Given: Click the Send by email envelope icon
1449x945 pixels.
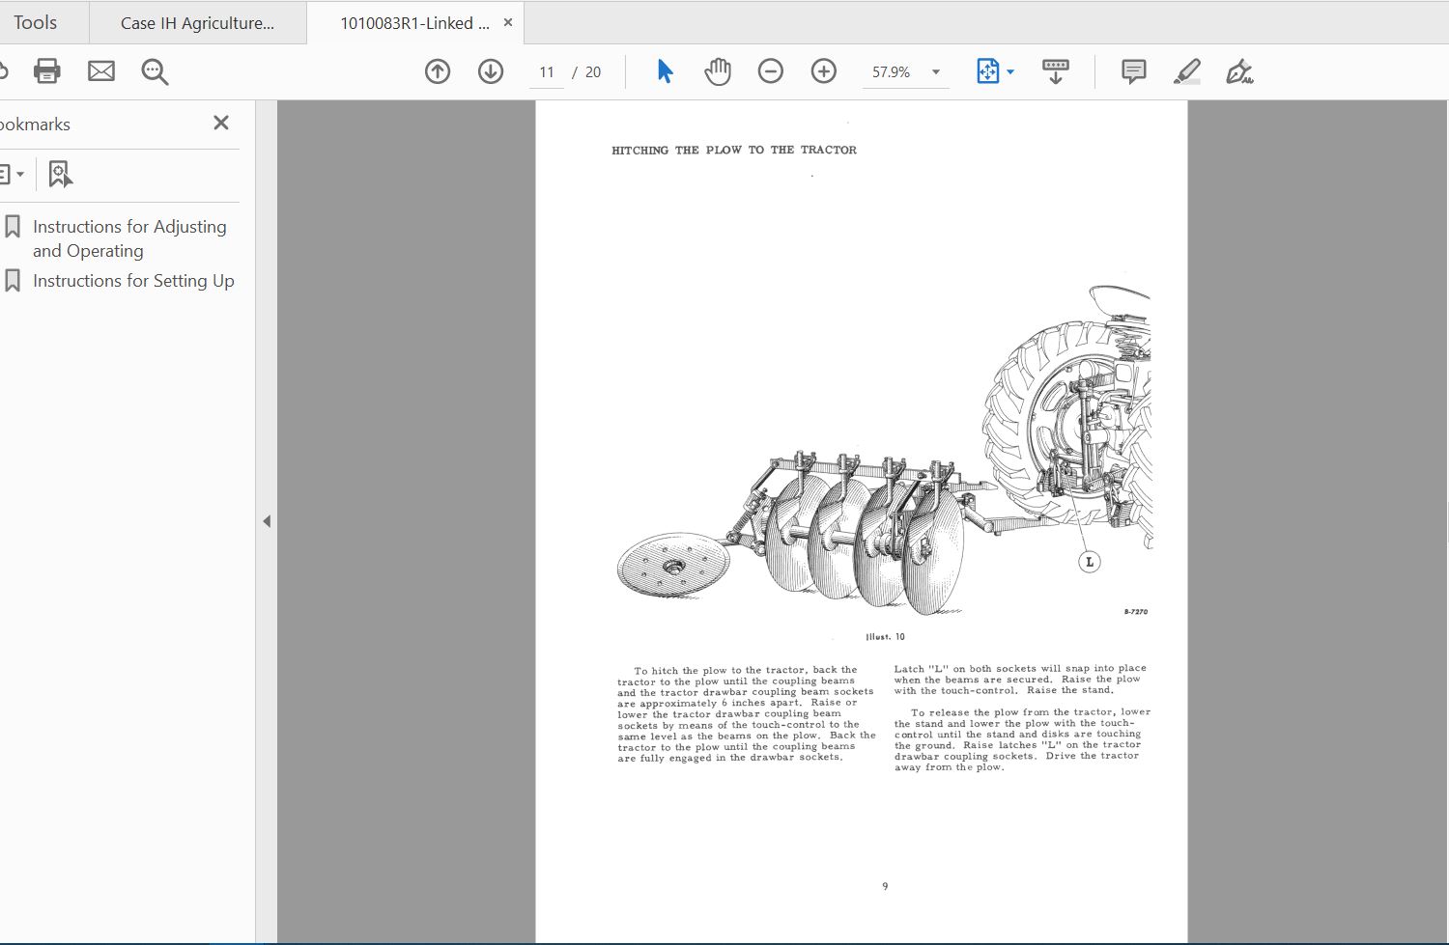Looking at the screenshot, I should 101,71.
